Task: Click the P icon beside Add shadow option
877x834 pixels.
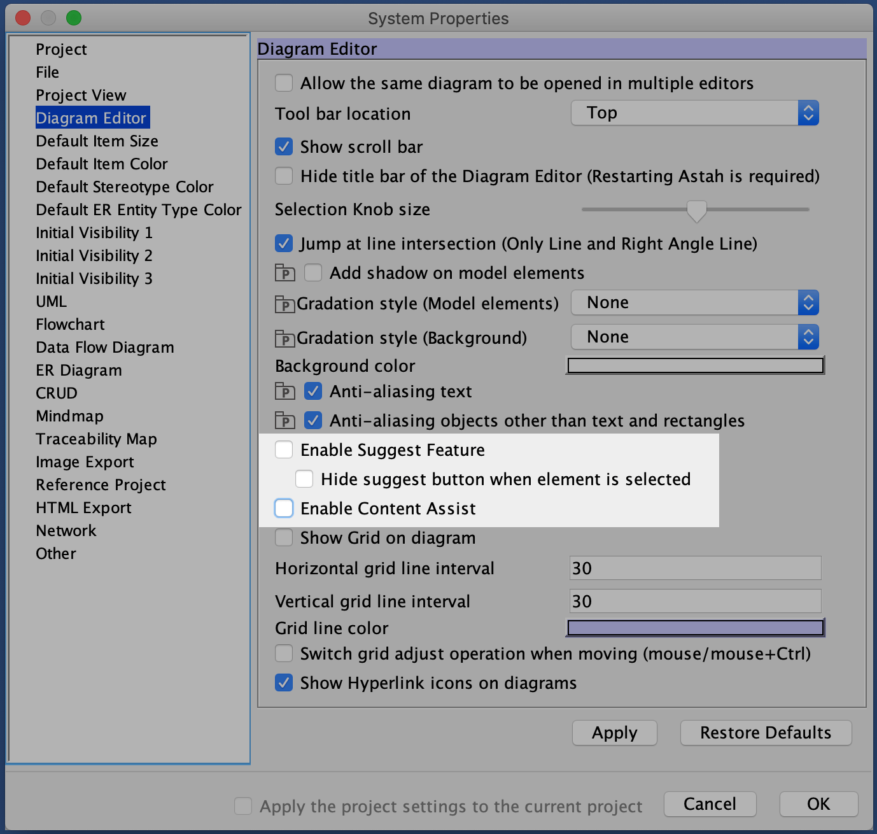Action: (284, 272)
